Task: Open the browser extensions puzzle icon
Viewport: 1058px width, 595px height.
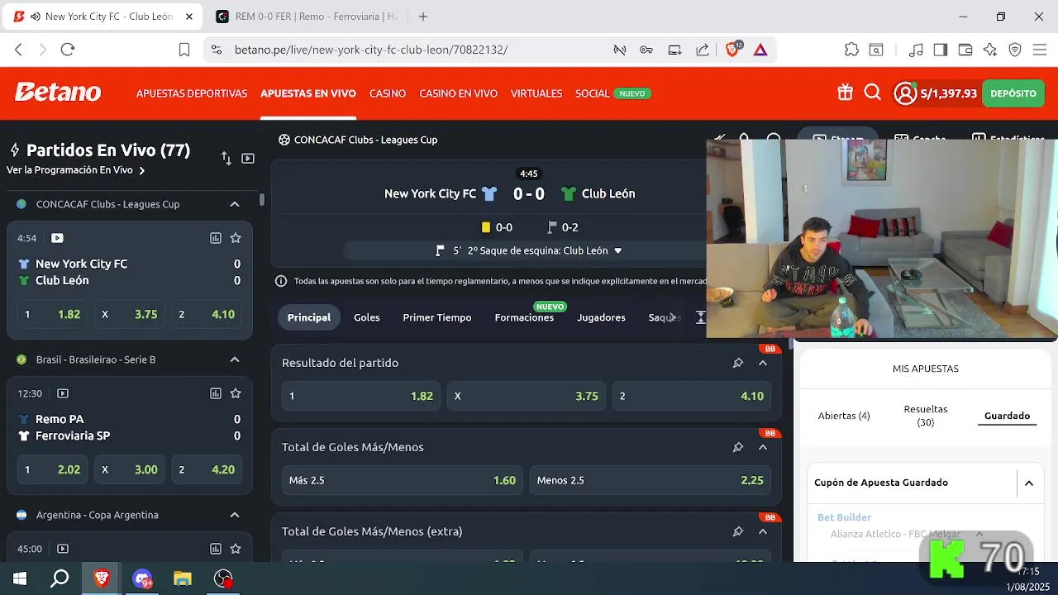Action: pyautogui.click(x=851, y=50)
